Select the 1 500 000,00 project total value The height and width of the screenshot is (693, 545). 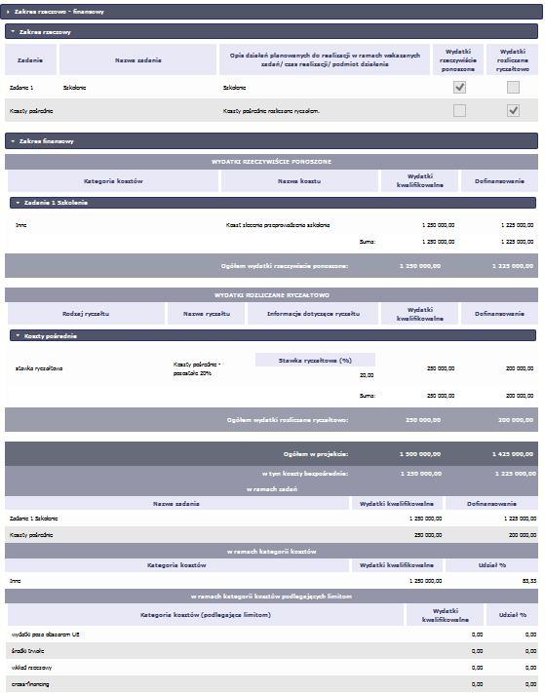click(x=420, y=454)
